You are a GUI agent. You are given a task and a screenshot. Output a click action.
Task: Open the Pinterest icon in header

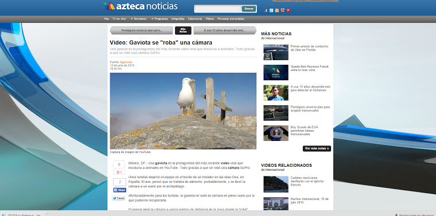tap(288, 10)
